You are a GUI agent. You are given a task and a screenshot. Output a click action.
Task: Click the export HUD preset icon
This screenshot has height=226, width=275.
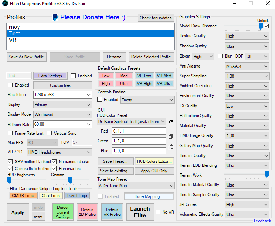171,122
